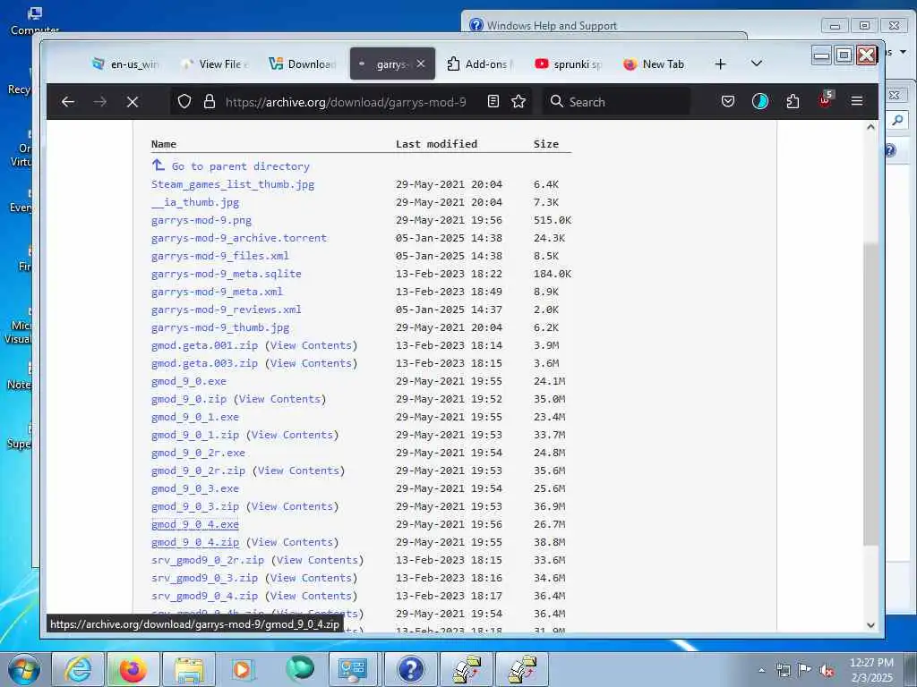Open the Windows Start menu orb
This screenshot has width=917, height=687.
23,669
